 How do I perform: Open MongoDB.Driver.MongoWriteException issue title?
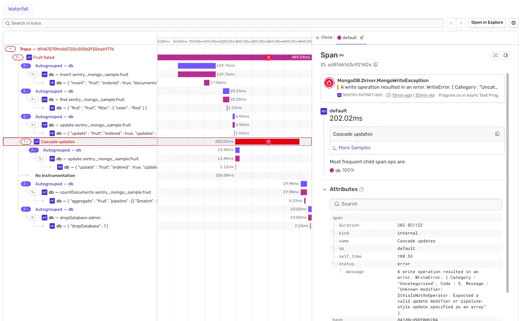tap(383, 80)
